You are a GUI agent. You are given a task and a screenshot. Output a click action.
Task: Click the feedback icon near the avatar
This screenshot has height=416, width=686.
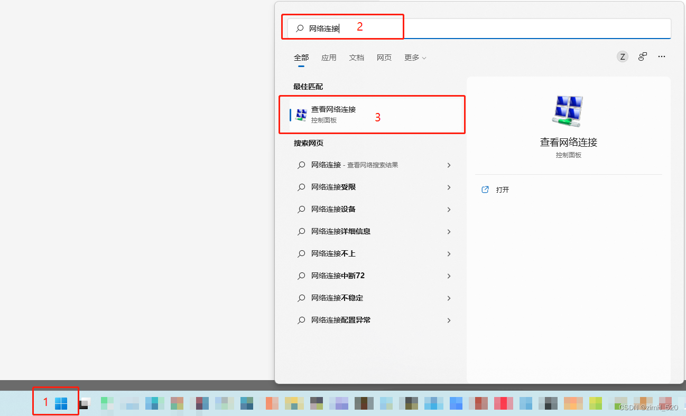(642, 56)
